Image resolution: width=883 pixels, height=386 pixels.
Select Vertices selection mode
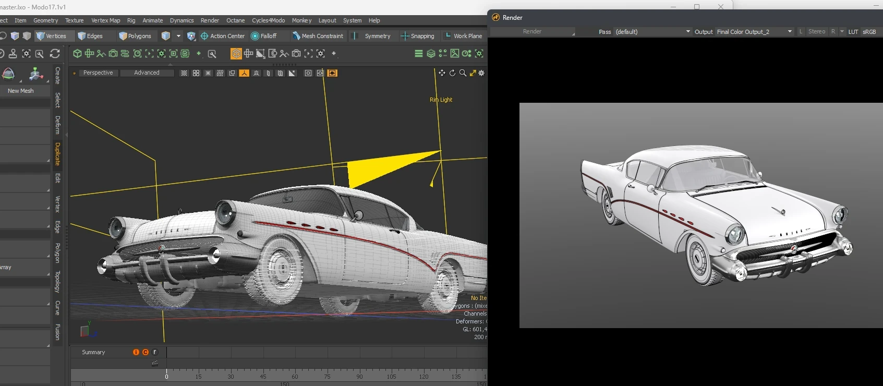point(51,36)
